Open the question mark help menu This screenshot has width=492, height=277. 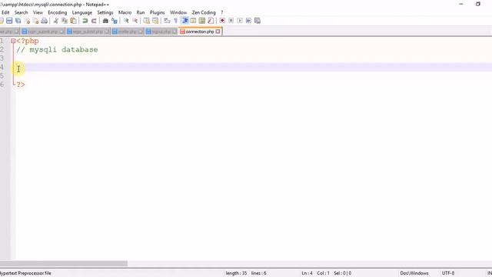tap(222, 12)
